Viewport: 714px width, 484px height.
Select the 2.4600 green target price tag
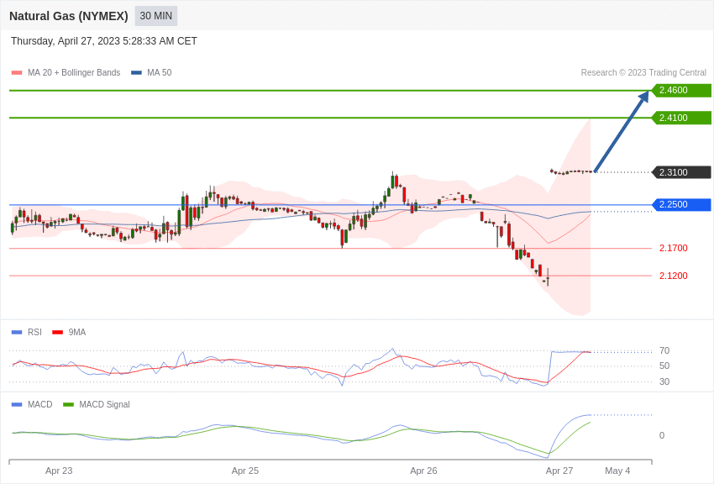pyautogui.click(x=681, y=91)
